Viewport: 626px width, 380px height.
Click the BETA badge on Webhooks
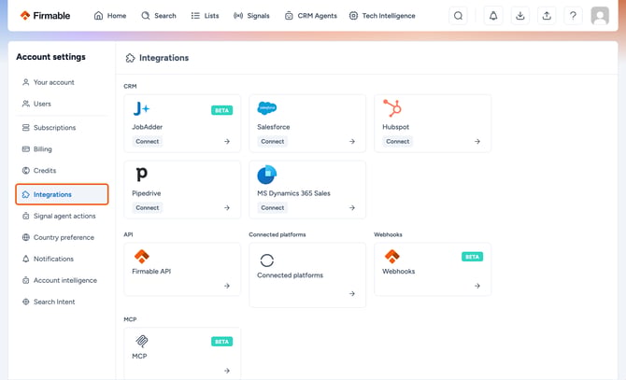[472, 257]
